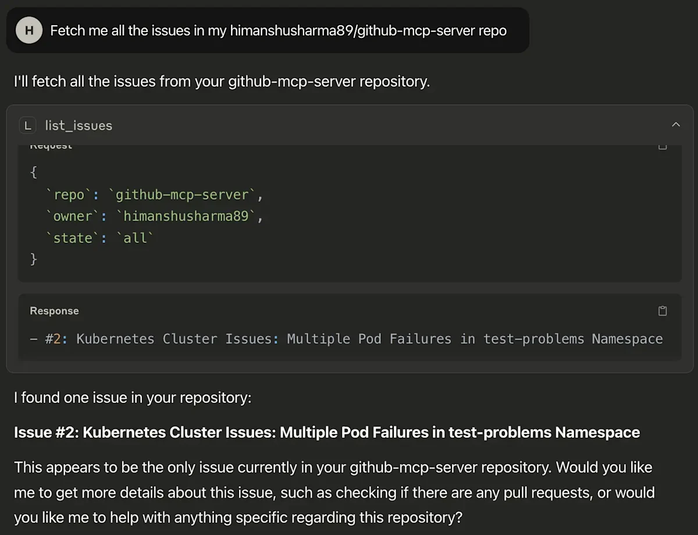Select the state value all
698x535 pixels.
(136, 238)
